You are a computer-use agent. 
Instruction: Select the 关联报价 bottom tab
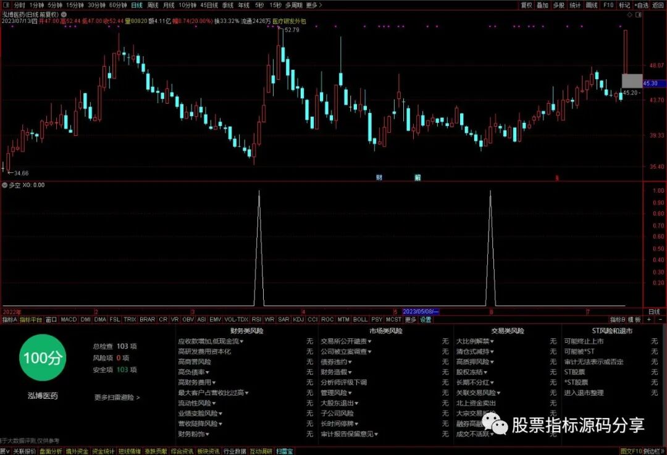(24, 451)
